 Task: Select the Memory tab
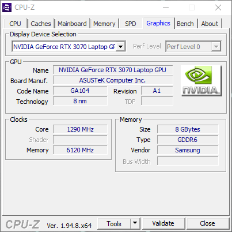104,24
